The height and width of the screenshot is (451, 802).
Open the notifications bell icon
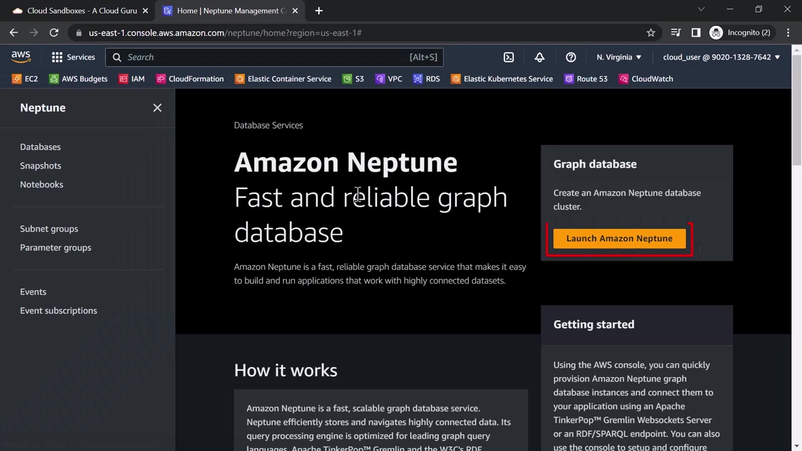tap(539, 57)
